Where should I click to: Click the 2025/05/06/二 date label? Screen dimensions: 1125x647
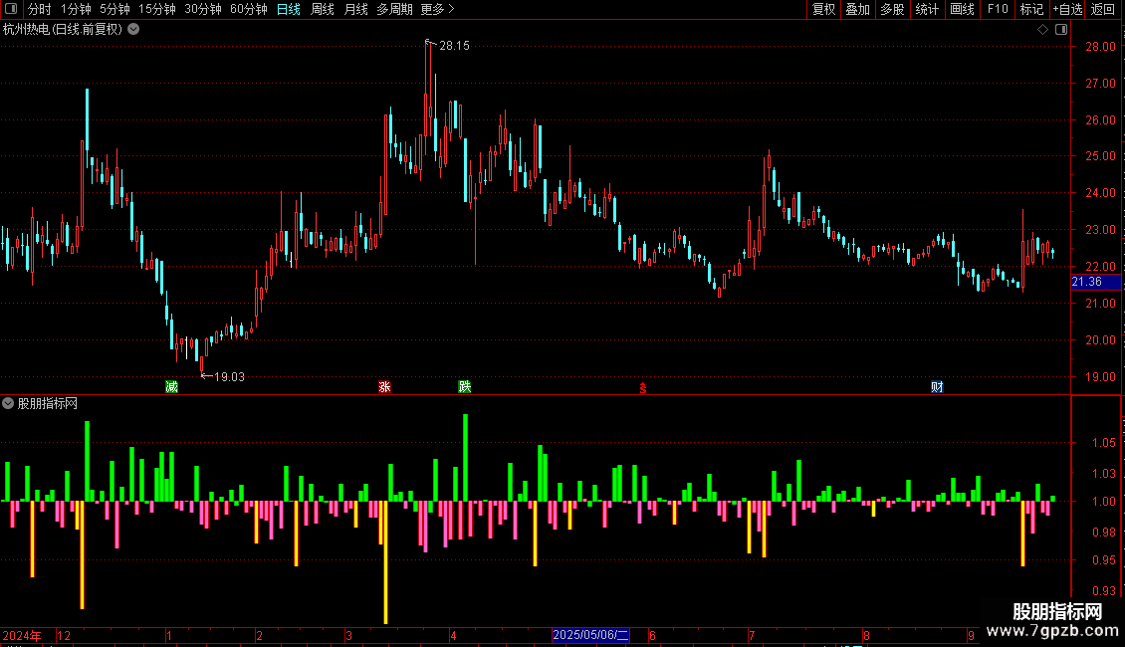pyautogui.click(x=590, y=635)
